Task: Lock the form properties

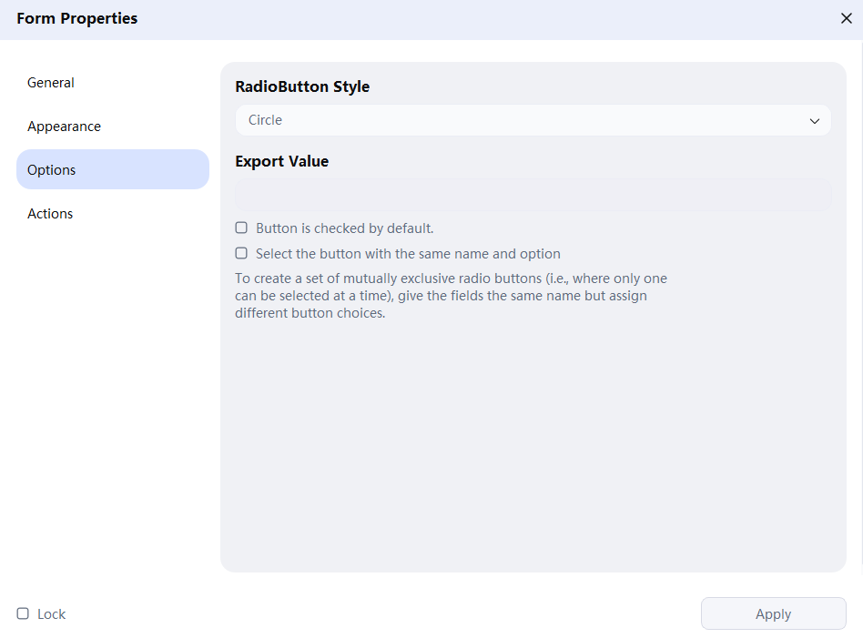Action: (x=22, y=613)
